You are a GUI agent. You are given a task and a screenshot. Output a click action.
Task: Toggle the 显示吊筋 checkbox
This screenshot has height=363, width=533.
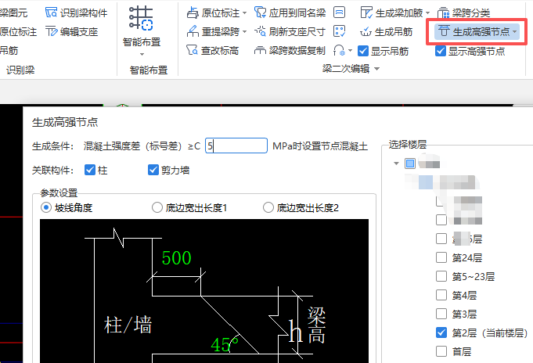click(x=363, y=51)
